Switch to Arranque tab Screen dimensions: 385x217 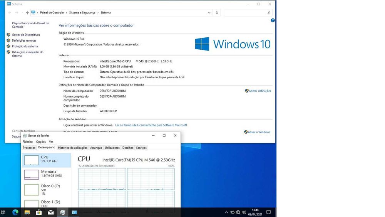coord(96,148)
